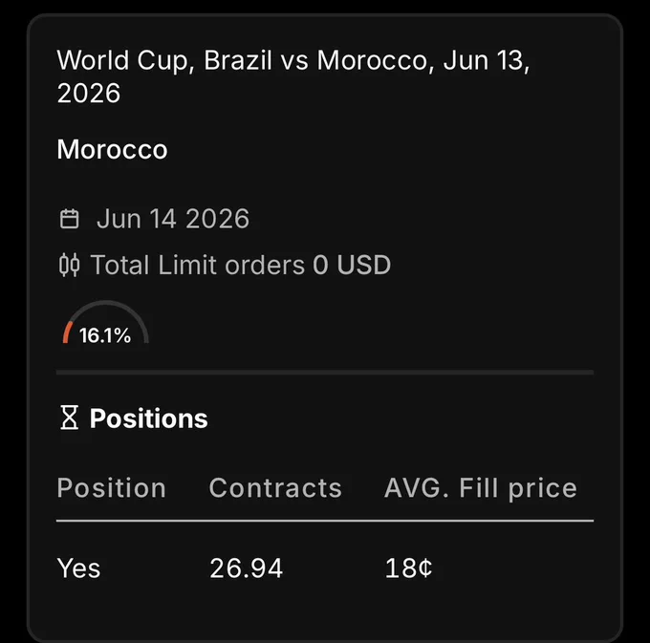Click the divider line above Positions
This screenshot has width=650, height=643.
(x=325, y=373)
